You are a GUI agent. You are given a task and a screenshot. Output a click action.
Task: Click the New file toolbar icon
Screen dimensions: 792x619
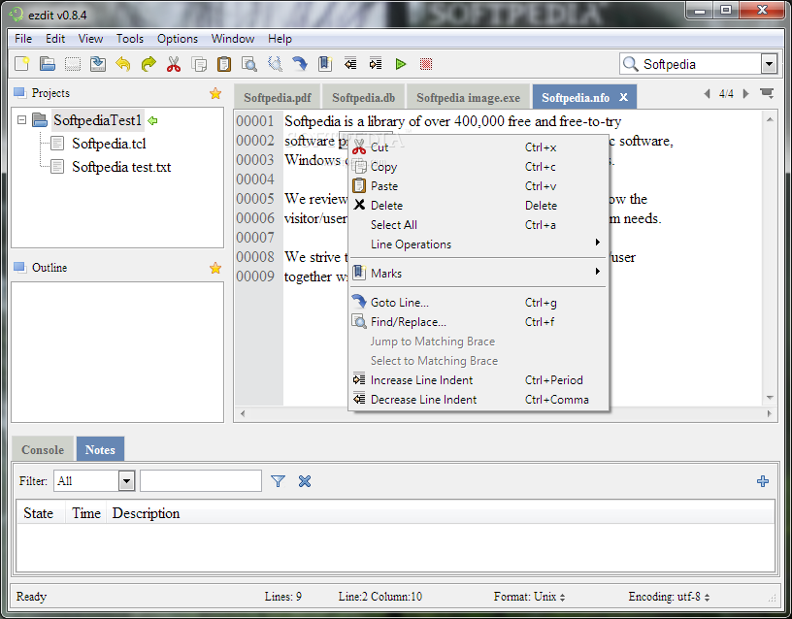[x=21, y=64]
